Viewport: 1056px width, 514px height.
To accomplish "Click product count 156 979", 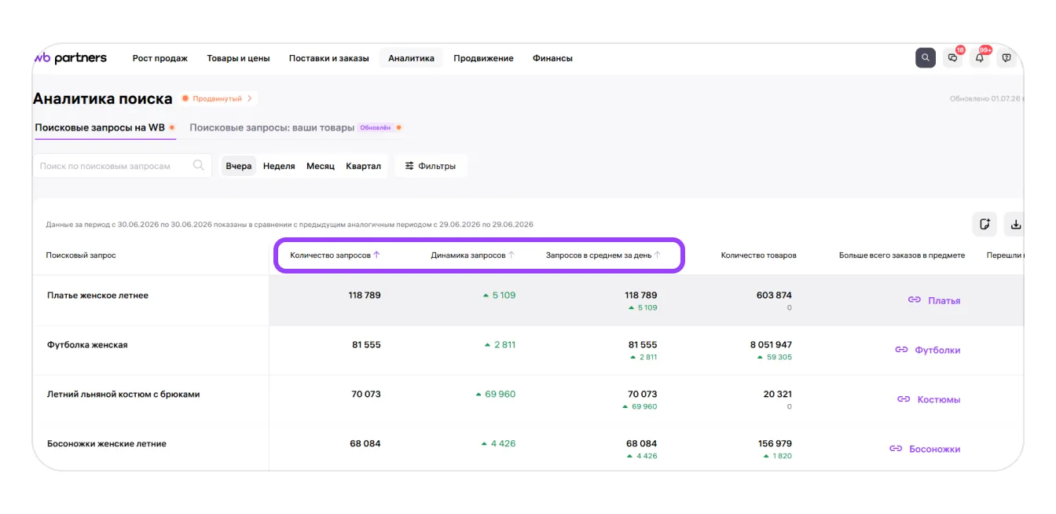I will click(775, 444).
